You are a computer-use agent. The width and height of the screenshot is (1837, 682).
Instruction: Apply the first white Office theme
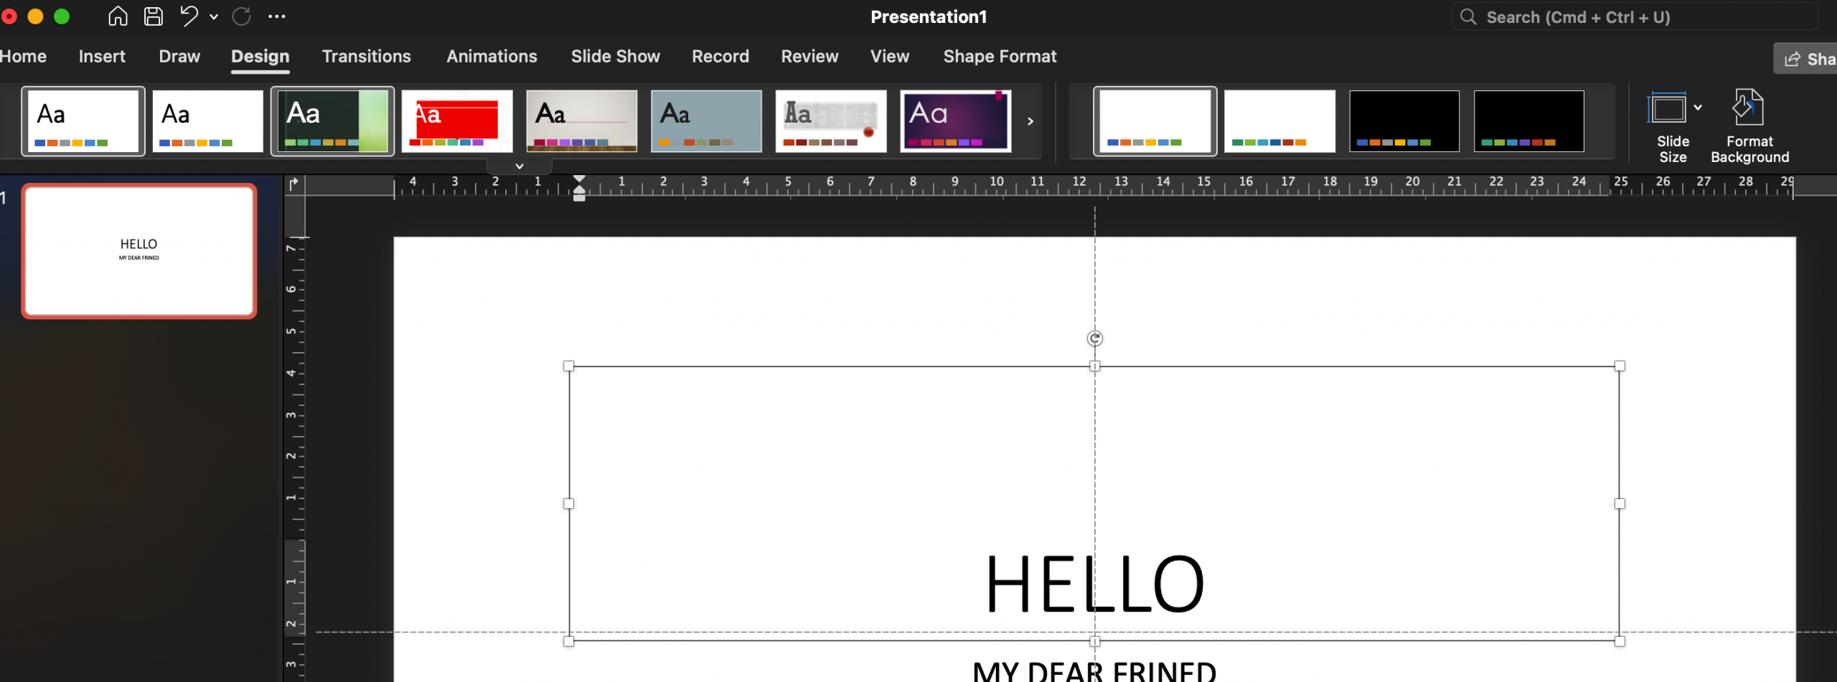83,121
